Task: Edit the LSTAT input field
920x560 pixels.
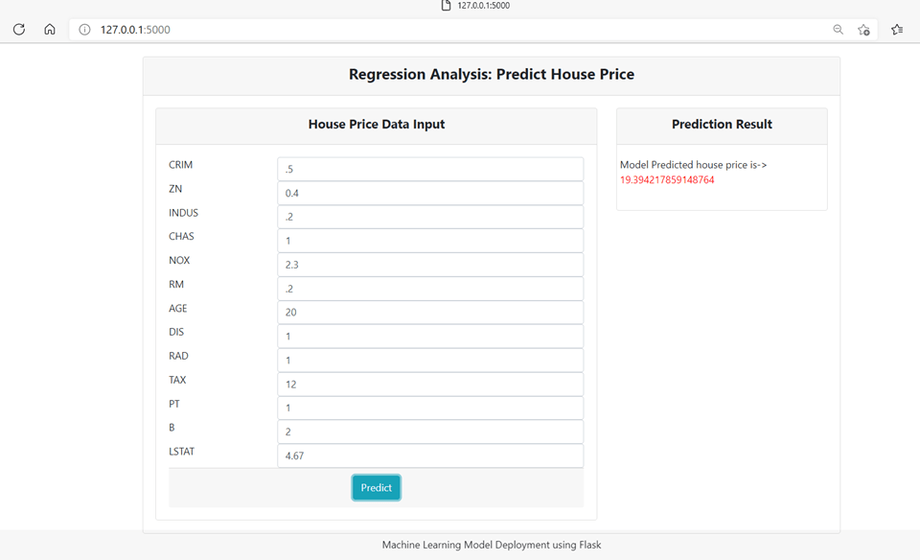Action: (x=430, y=456)
